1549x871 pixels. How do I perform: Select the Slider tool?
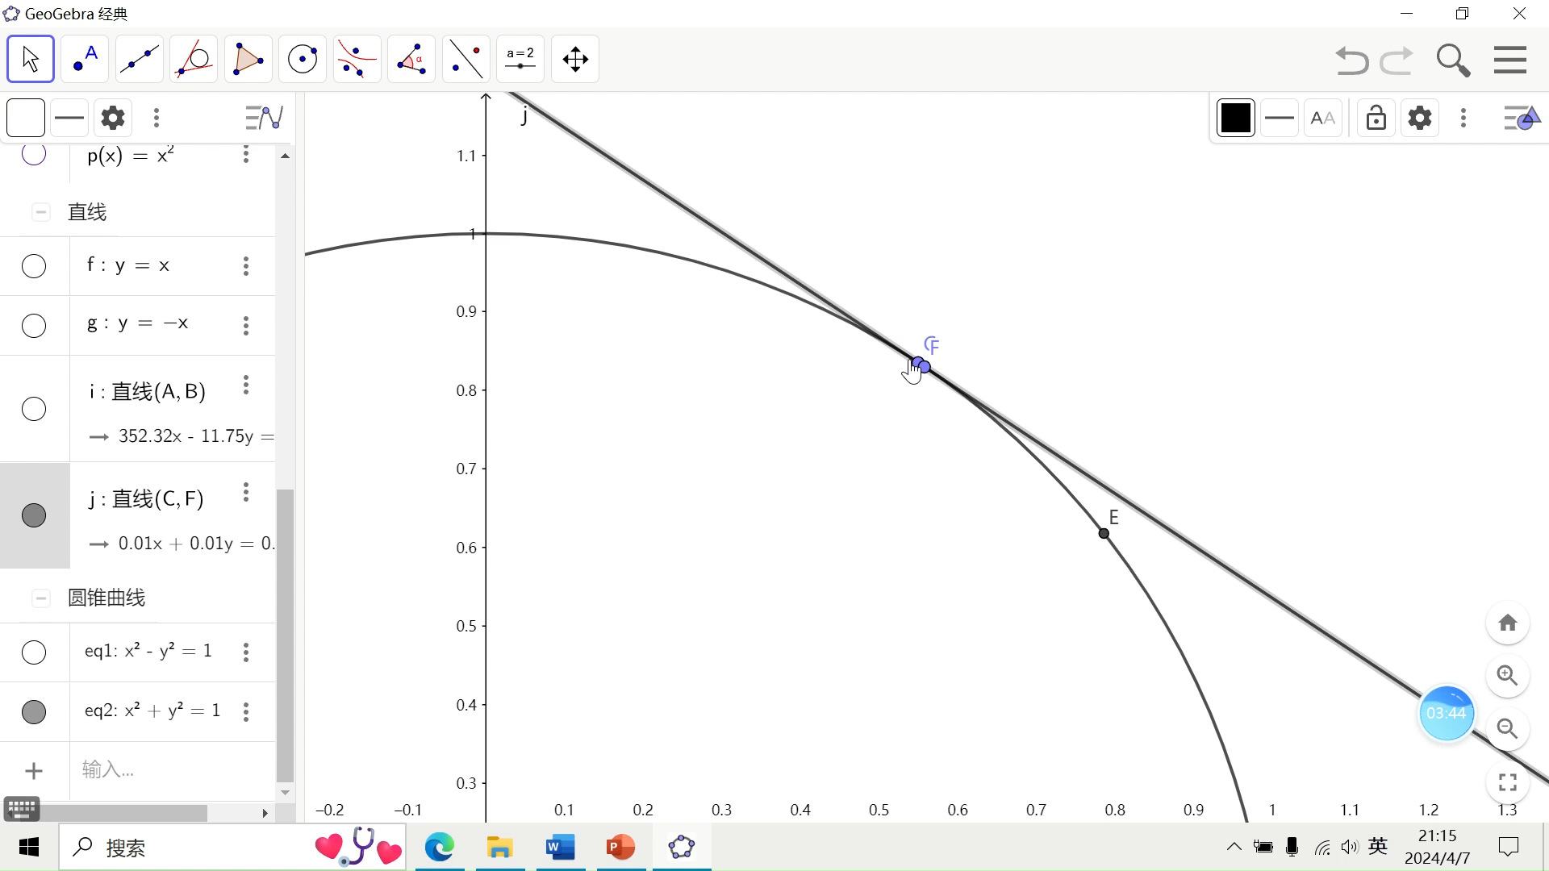(520, 59)
